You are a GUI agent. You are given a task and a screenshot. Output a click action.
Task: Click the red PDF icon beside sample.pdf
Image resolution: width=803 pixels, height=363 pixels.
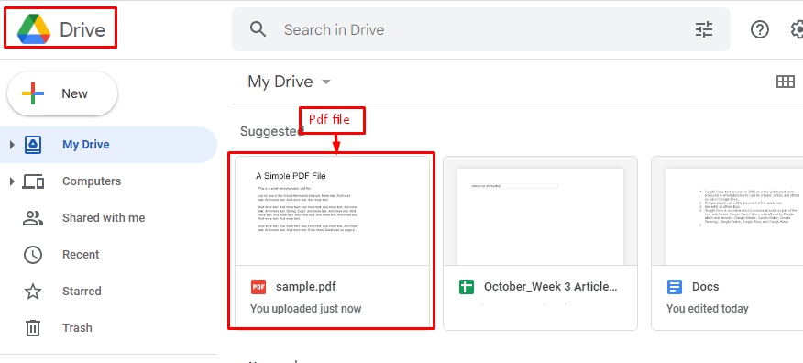[258, 287]
